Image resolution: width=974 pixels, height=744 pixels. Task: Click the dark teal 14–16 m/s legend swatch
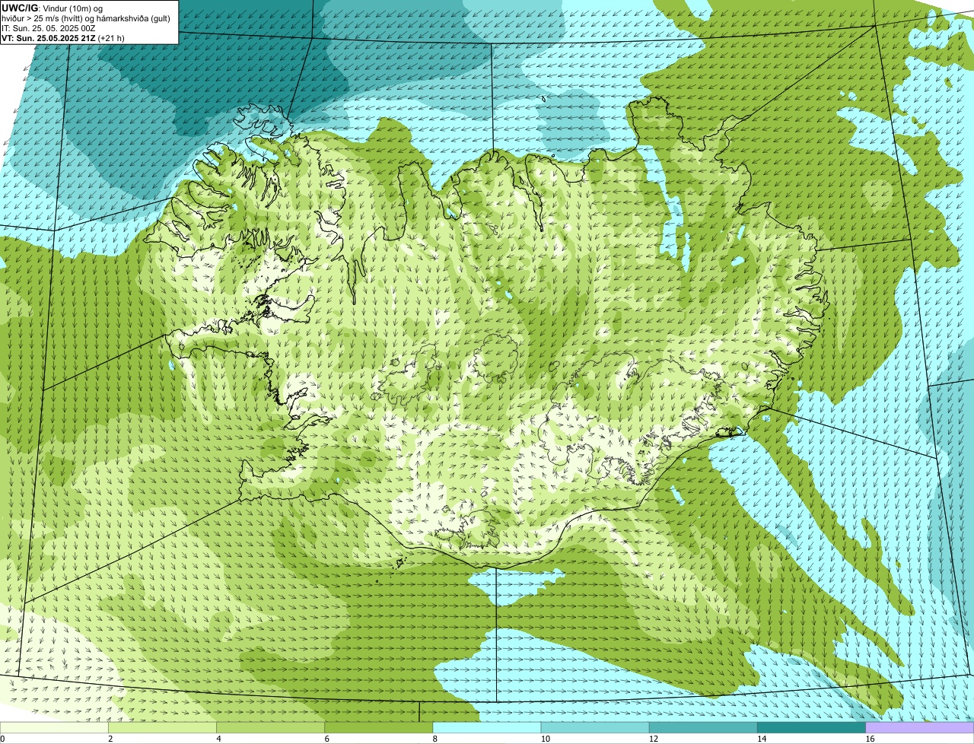tap(812, 727)
